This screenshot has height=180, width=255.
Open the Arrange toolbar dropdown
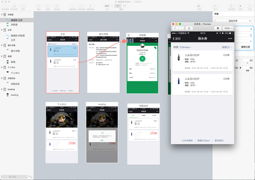tap(215, 6)
